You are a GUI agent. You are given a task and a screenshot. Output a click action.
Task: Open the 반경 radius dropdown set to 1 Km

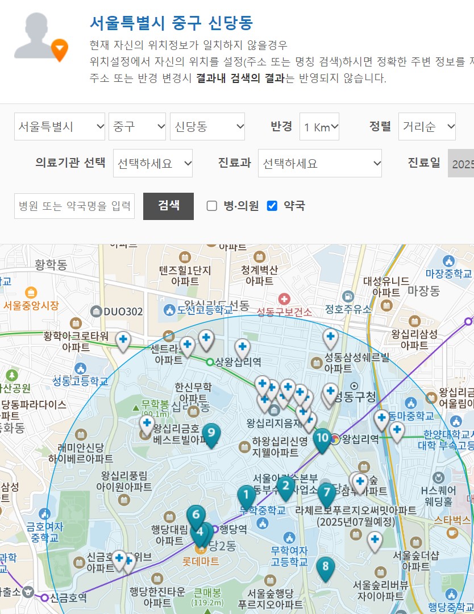pyautogui.click(x=319, y=126)
